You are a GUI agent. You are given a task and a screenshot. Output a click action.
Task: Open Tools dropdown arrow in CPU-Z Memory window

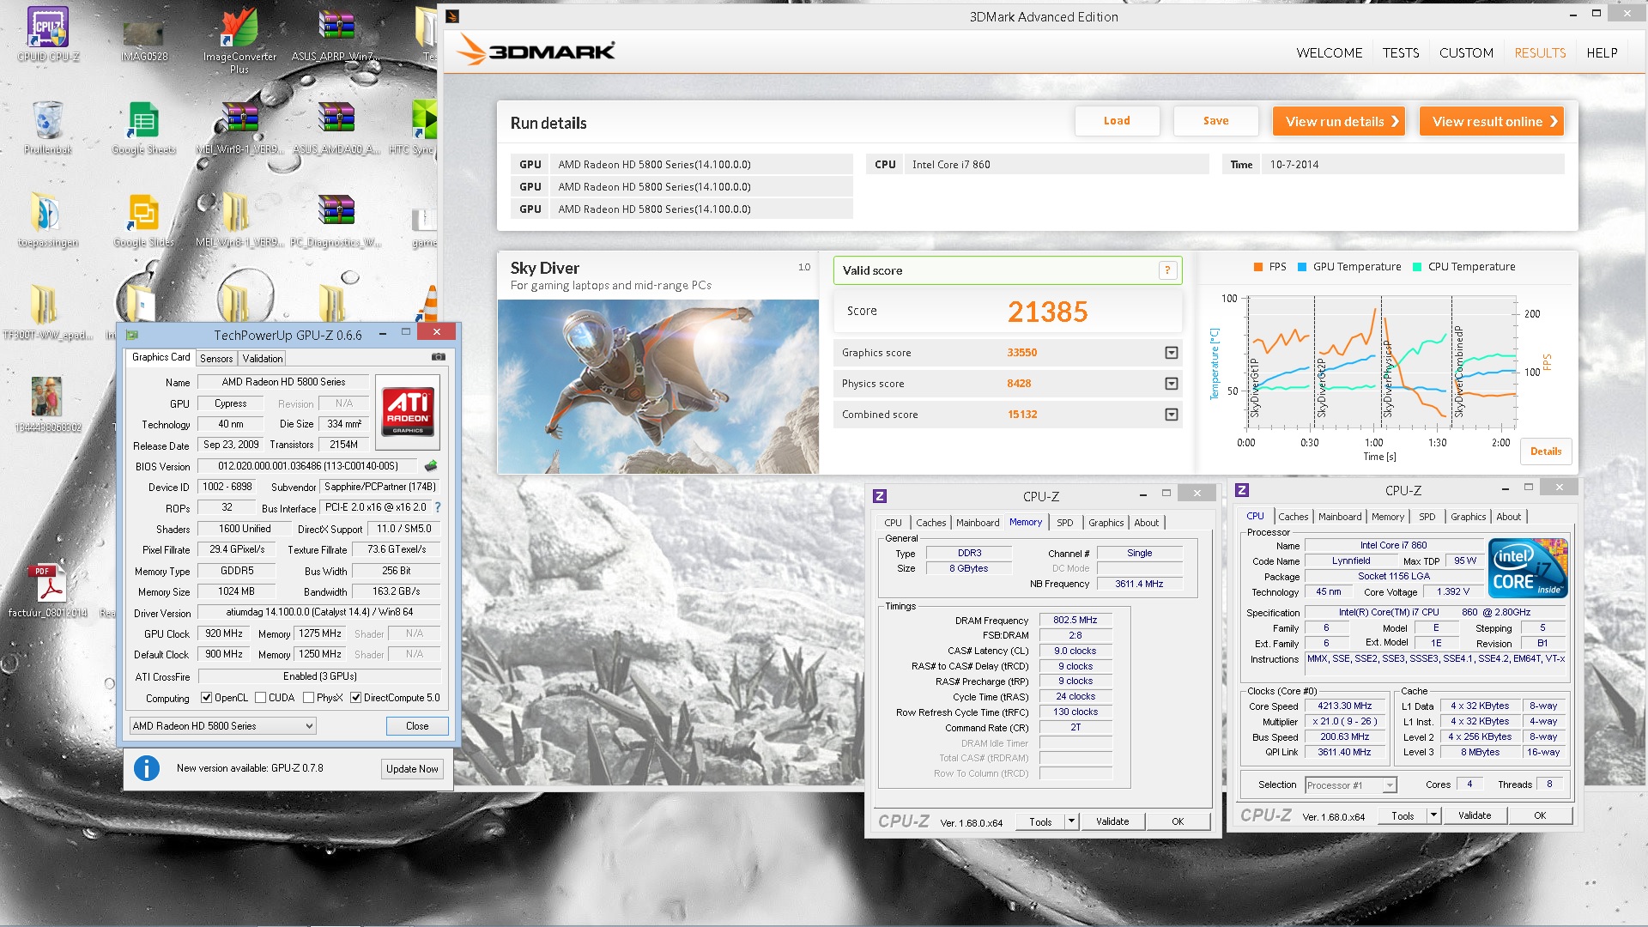[1070, 821]
